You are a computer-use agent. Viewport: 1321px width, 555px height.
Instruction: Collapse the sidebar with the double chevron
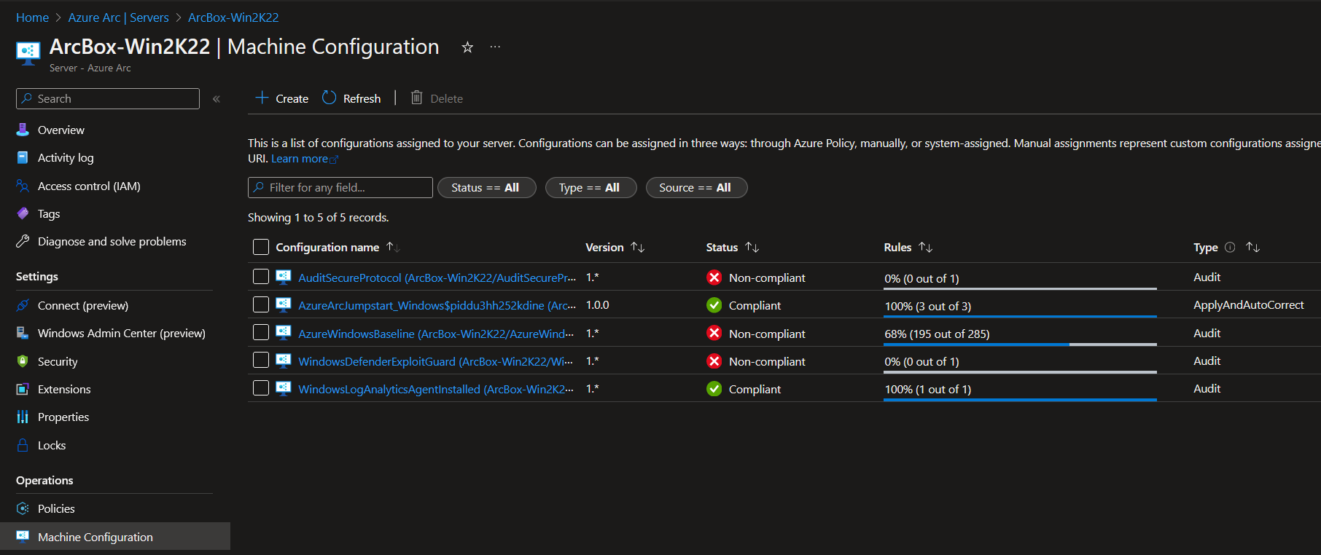coord(217,99)
